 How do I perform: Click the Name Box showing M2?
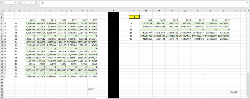click(x=8, y=3)
